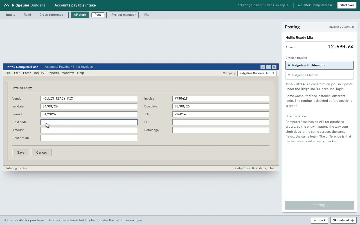Click the Invoice 7730418 label
The image size is (360, 225).
pos(342,27)
